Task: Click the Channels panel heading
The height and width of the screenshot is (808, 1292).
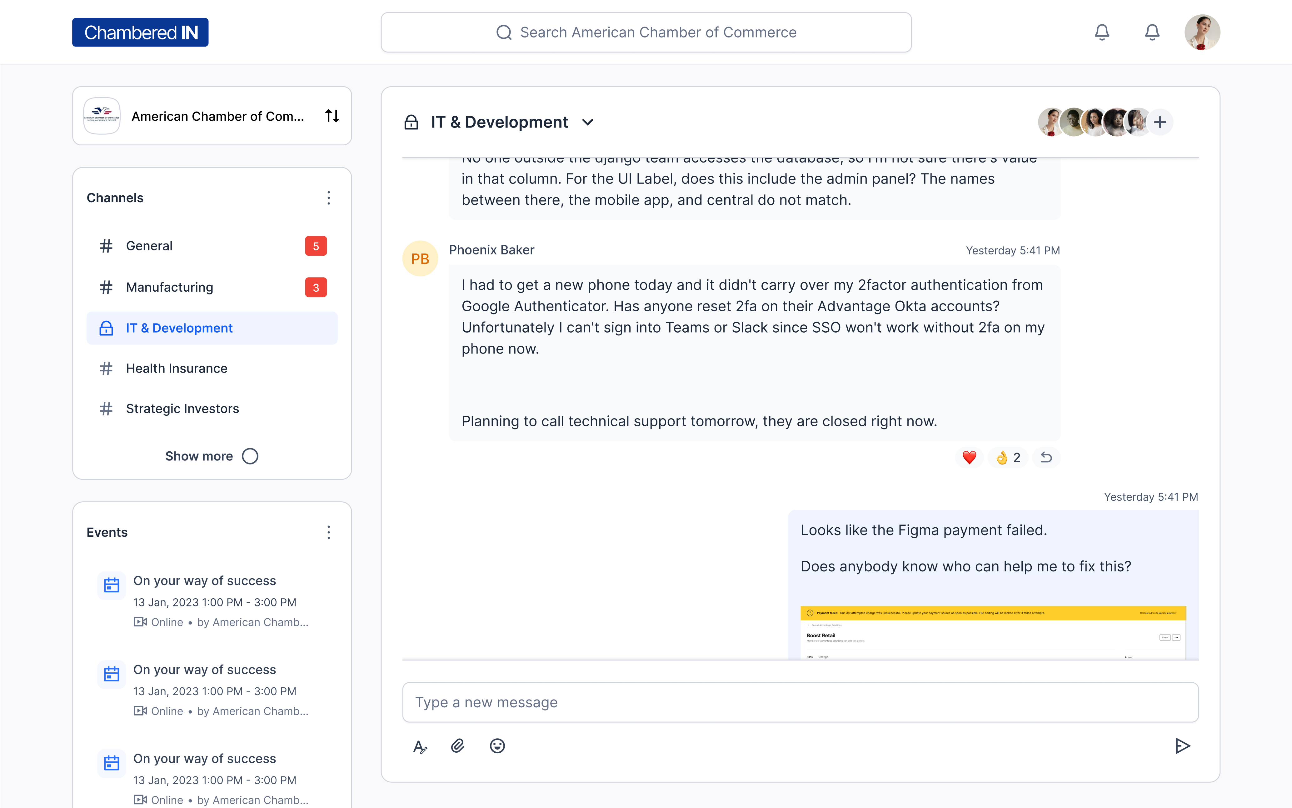Action: 115,198
